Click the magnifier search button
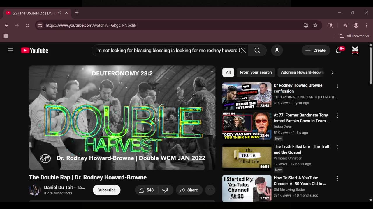The width and height of the screenshot is (373, 209). pyautogui.click(x=257, y=50)
